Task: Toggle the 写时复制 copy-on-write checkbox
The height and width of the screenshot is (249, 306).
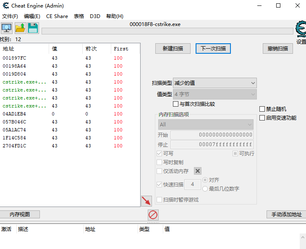Action: point(159,162)
